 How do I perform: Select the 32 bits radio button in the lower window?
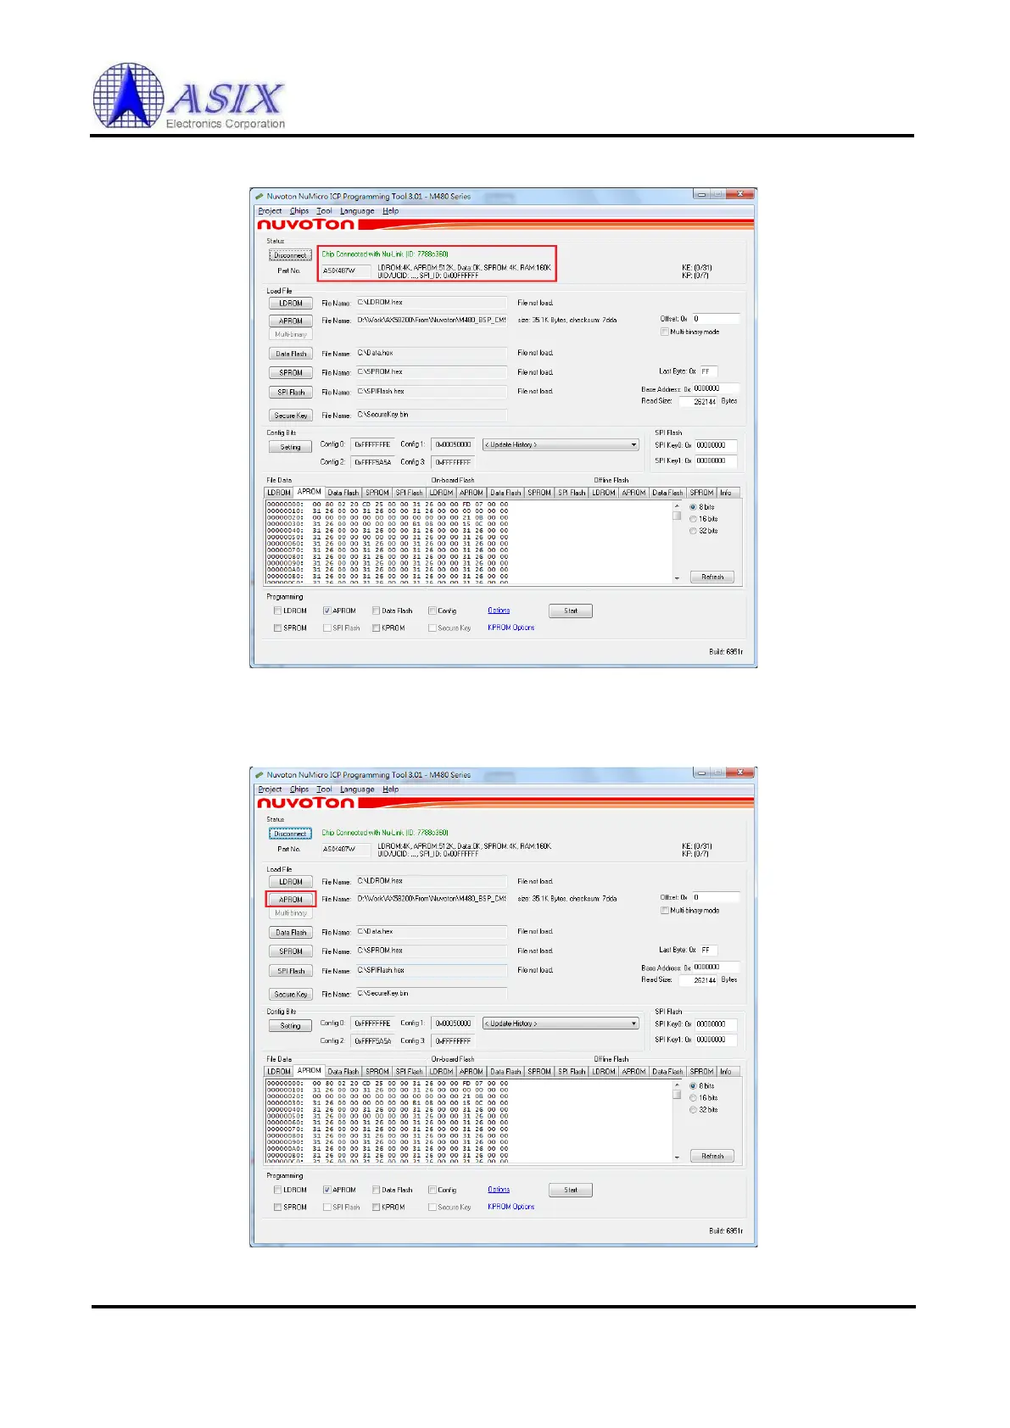tap(693, 1109)
